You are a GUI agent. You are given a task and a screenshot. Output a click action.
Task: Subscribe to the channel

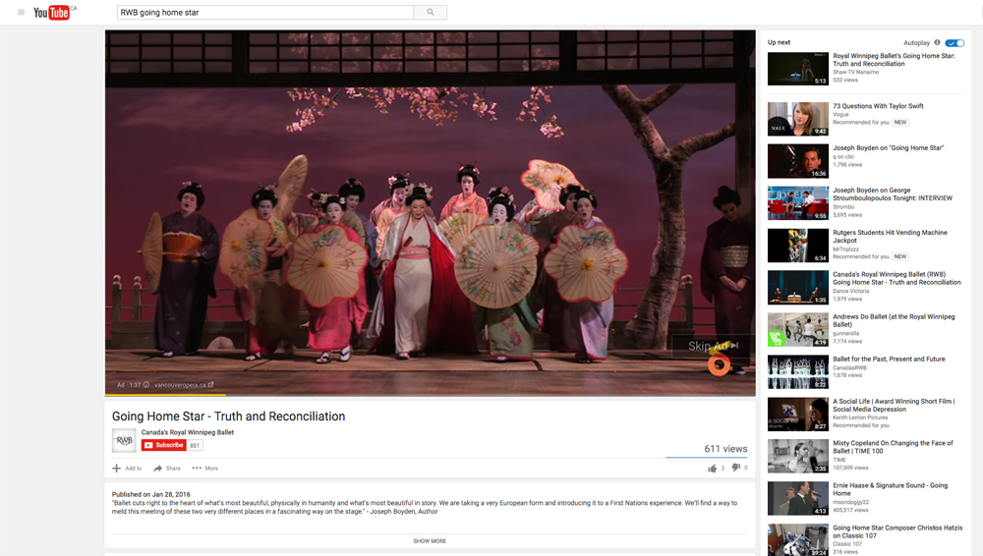point(163,445)
